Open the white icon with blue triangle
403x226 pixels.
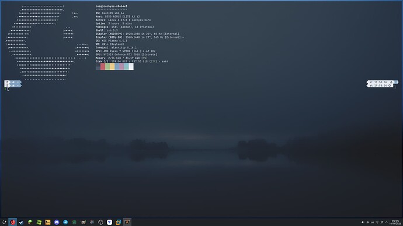109,222
